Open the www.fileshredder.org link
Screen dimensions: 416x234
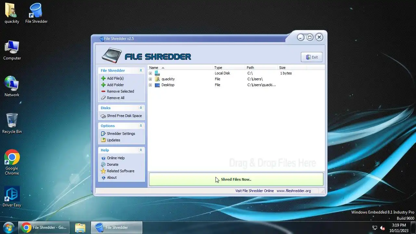(294, 191)
